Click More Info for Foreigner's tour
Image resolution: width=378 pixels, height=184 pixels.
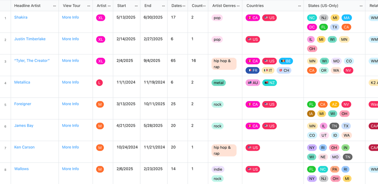click(x=70, y=104)
